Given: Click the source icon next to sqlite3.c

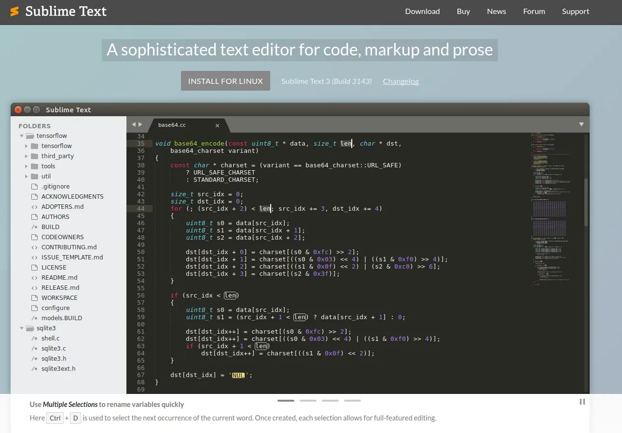Looking at the screenshot, I should point(34,349).
